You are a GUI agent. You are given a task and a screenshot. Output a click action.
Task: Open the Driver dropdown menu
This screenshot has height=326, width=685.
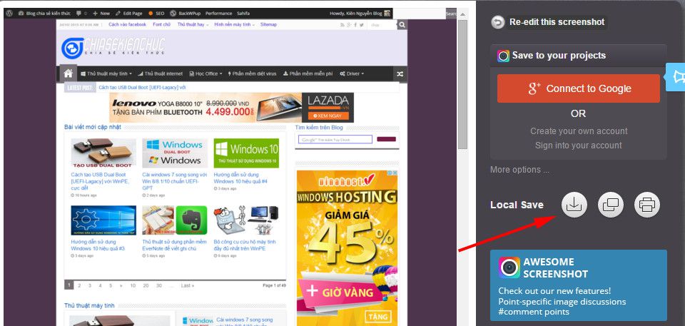point(352,74)
